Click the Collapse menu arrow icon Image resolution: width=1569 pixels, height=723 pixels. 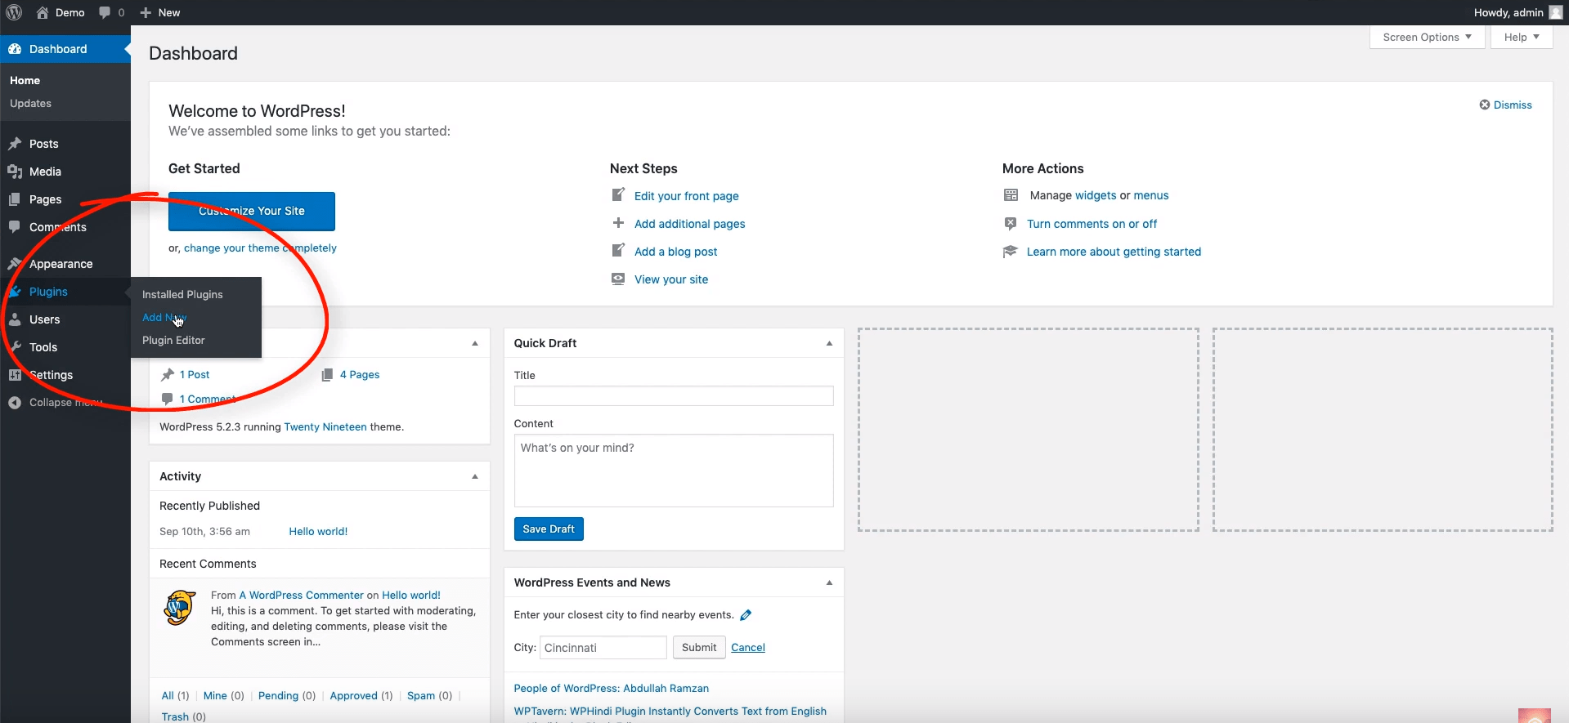point(15,402)
